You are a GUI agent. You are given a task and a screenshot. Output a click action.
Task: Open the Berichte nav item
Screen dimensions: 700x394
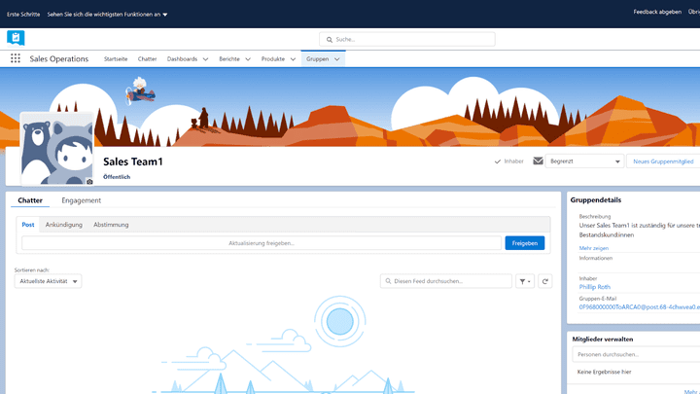[x=229, y=59]
